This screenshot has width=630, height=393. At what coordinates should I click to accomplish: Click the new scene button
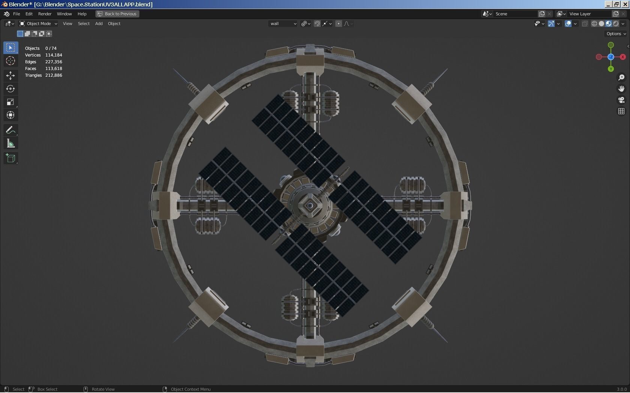click(542, 14)
